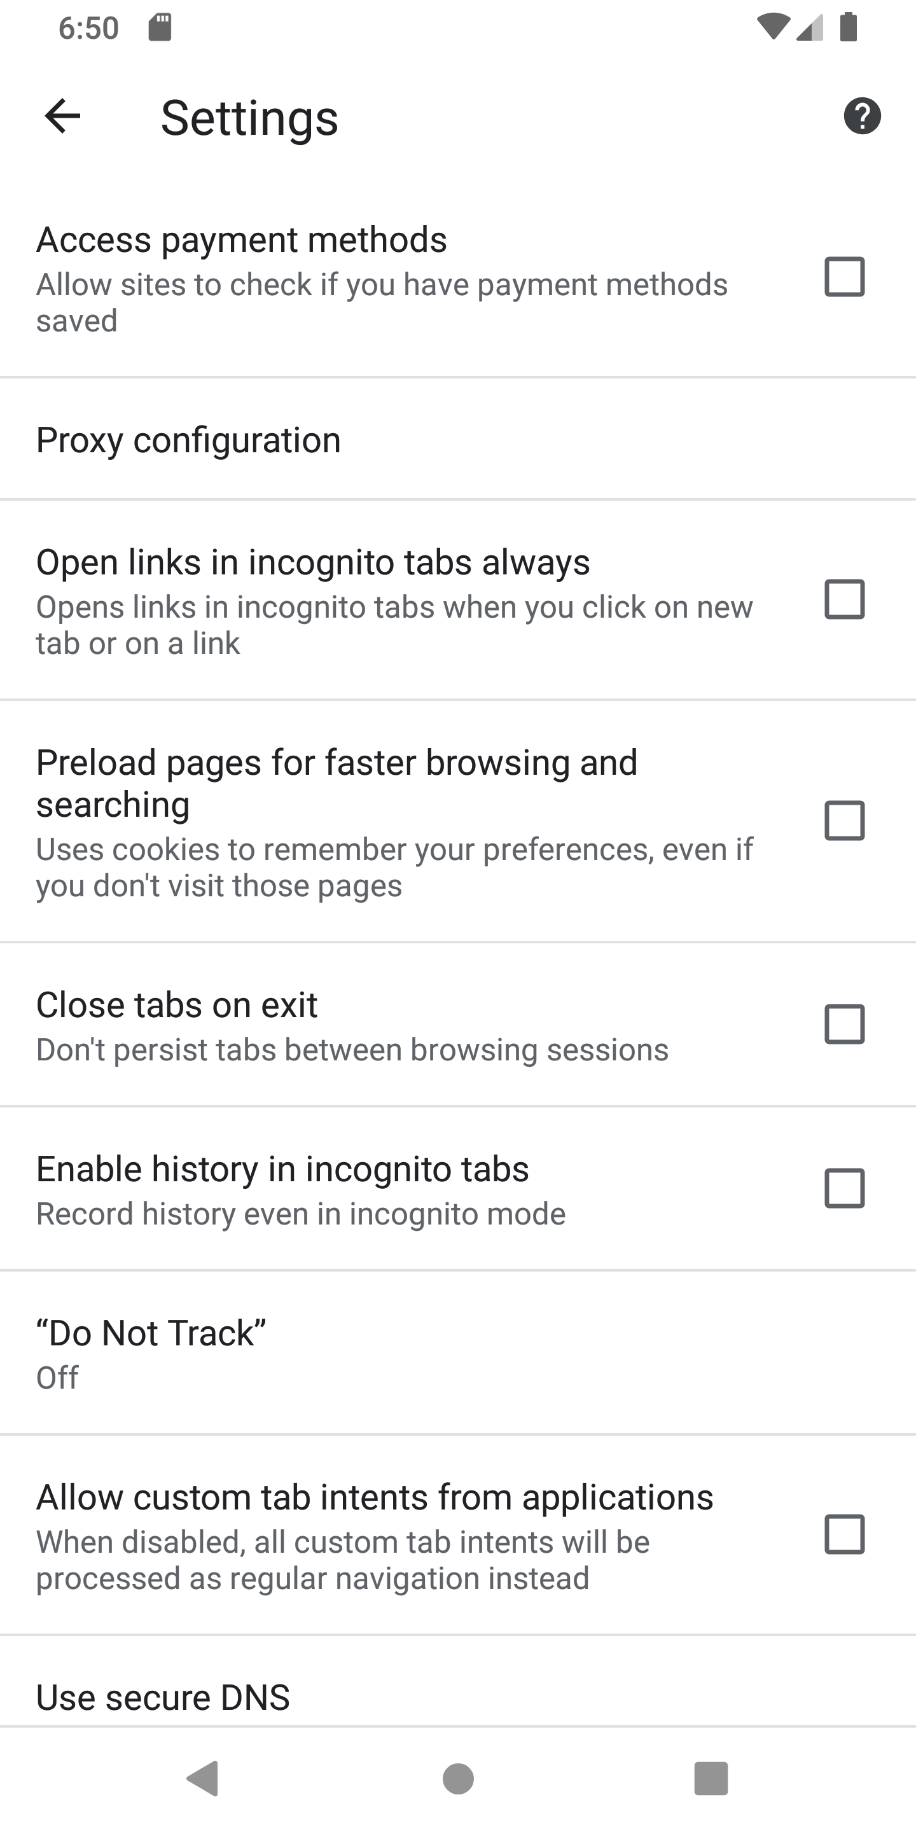The width and height of the screenshot is (916, 1832).
Task: Check Enable history in incognito tabs
Action: pyautogui.click(x=844, y=1188)
